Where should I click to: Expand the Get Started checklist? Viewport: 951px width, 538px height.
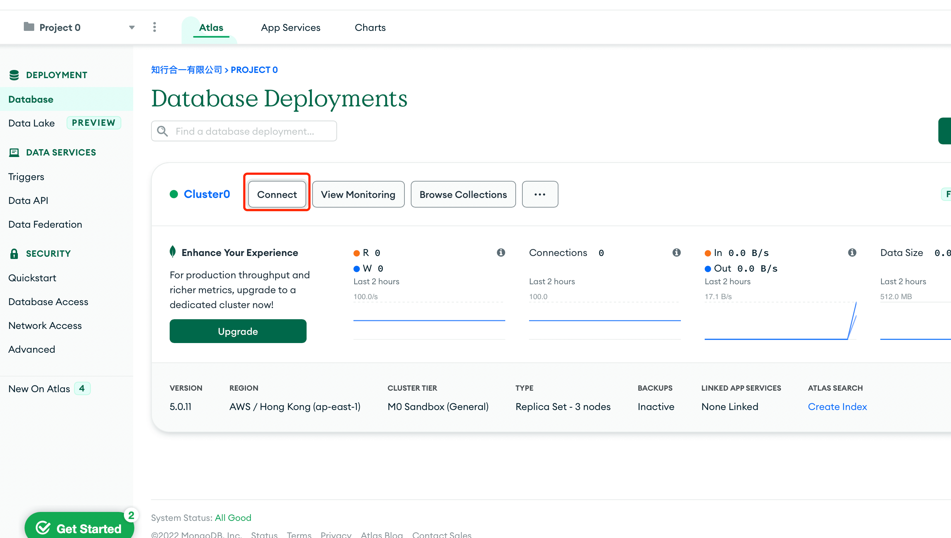tap(79, 528)
